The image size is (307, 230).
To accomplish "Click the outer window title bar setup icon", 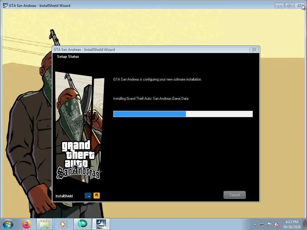I will (5, 5).
